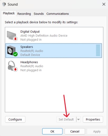Click the Set Default button
108x136 pixels.
click(66, 119)
